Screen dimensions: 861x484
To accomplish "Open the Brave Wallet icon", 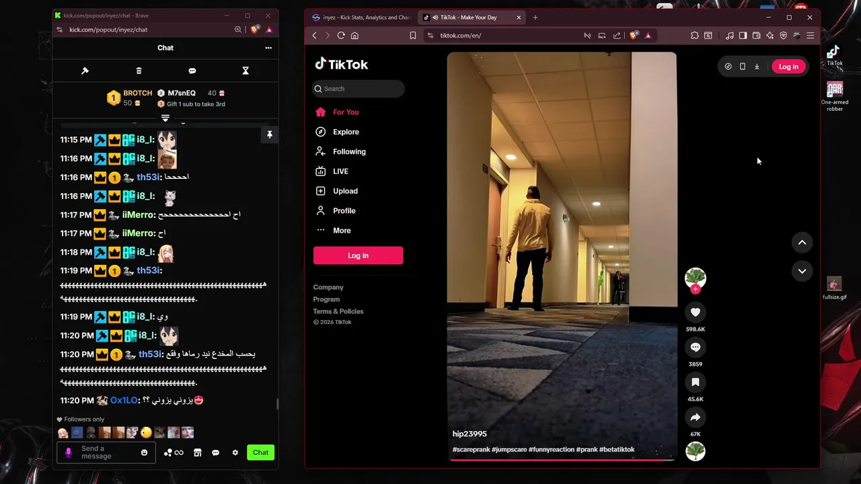I will coord(756,36).
